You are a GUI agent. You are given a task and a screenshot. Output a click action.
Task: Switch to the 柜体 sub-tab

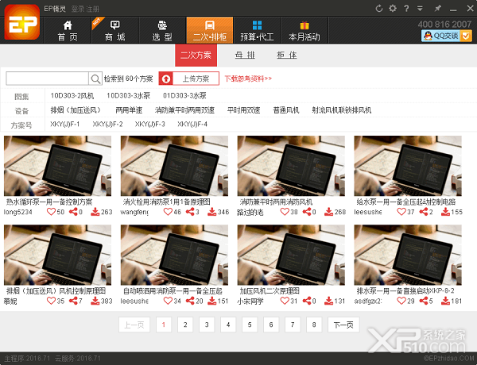[286, 55]
